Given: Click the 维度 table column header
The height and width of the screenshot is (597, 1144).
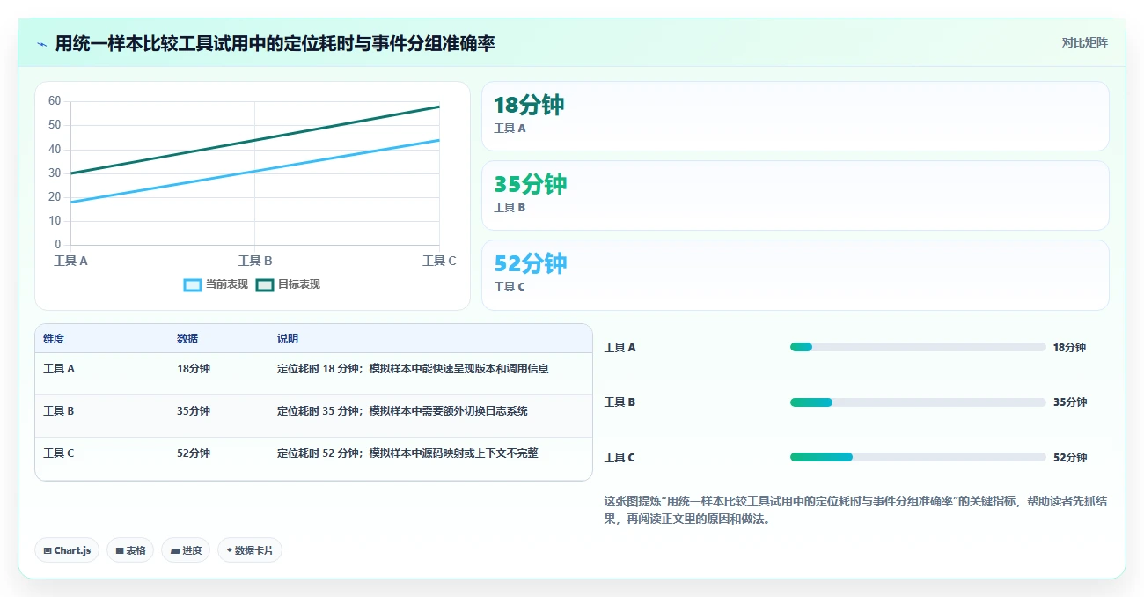Looking at the screenshot, I should [x=54, y=339].
